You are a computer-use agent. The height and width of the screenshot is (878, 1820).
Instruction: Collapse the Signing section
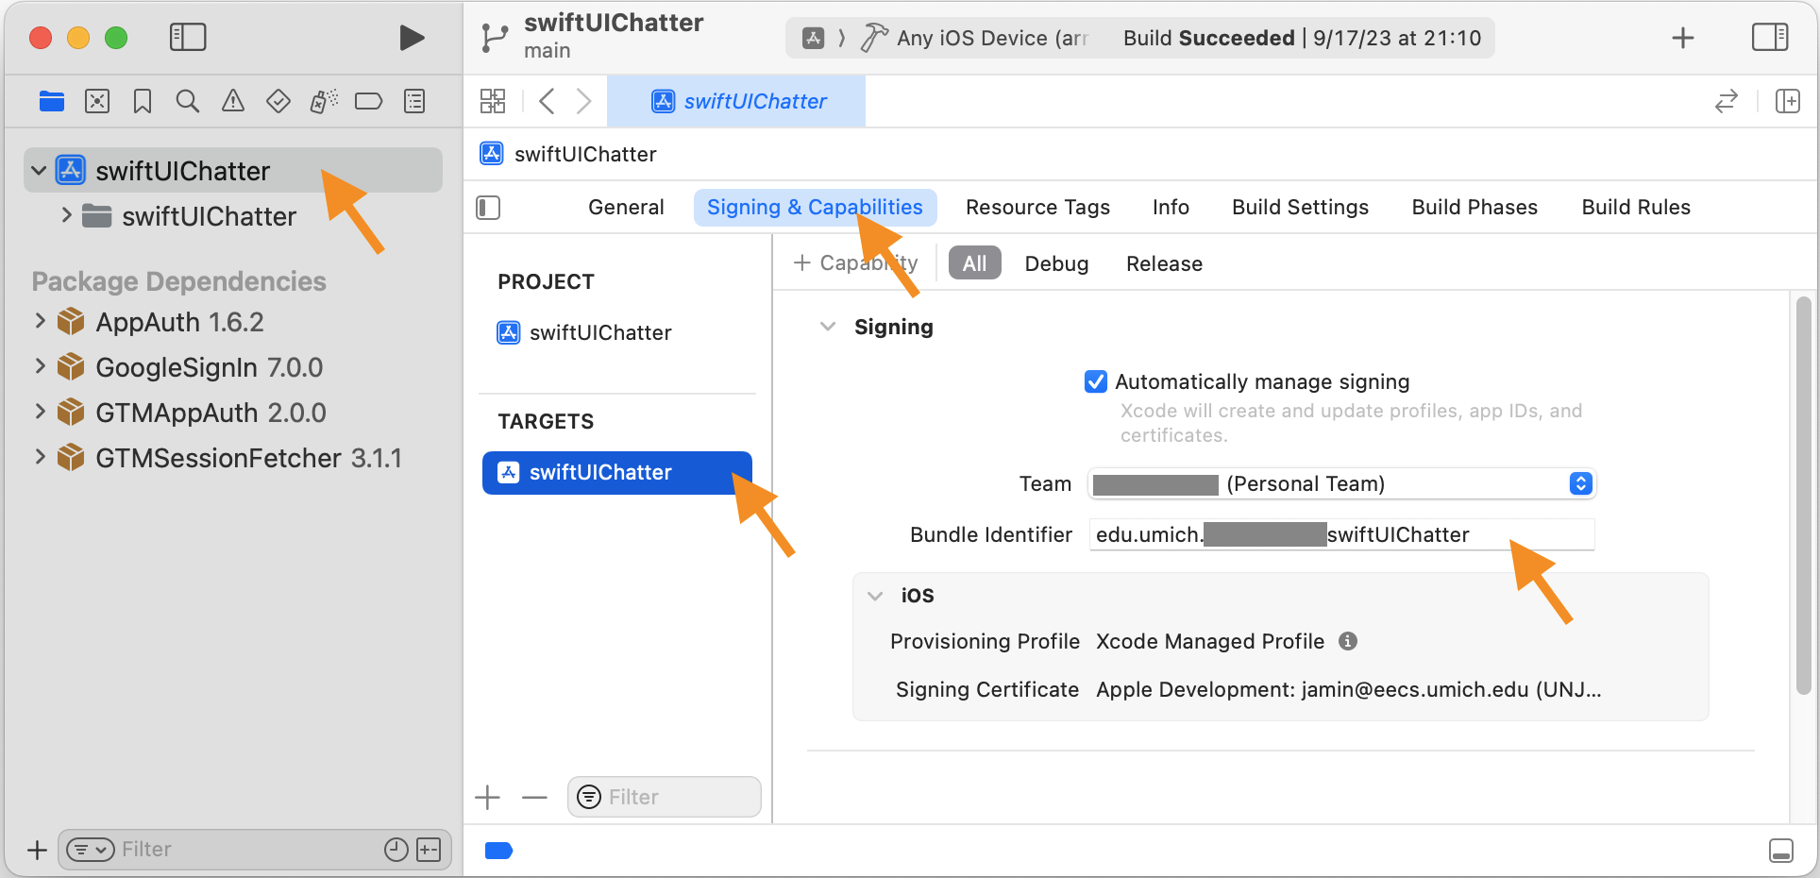[828, 327]
